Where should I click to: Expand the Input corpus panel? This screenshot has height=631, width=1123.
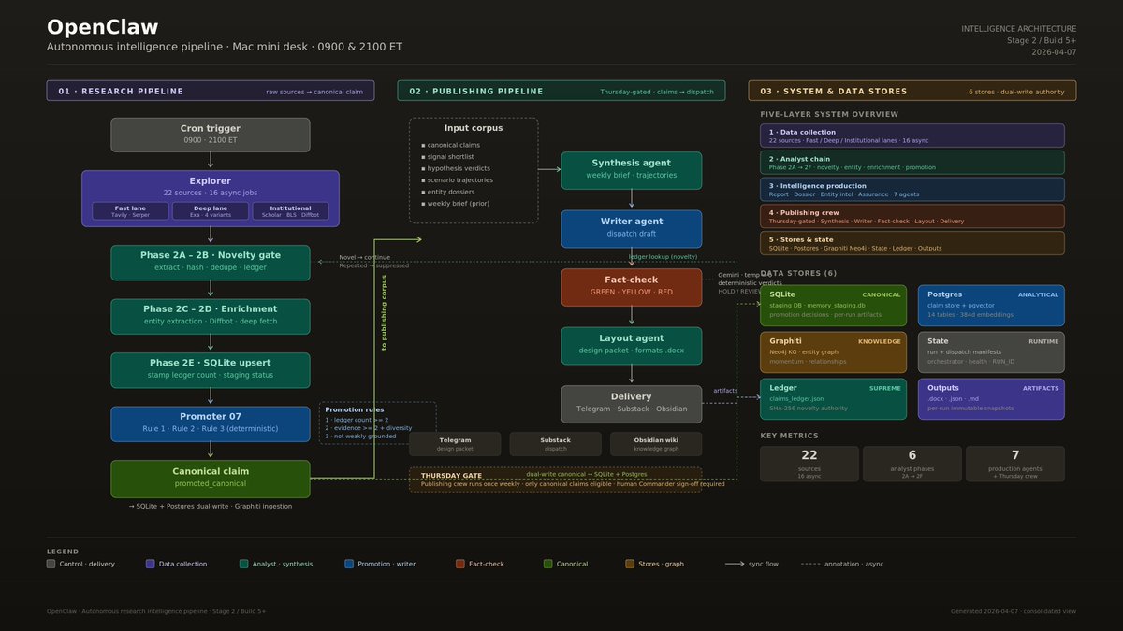tap(473, 128)
